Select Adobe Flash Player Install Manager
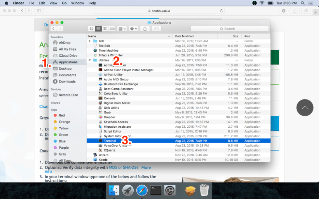319x199 pixels. point(179,70)
